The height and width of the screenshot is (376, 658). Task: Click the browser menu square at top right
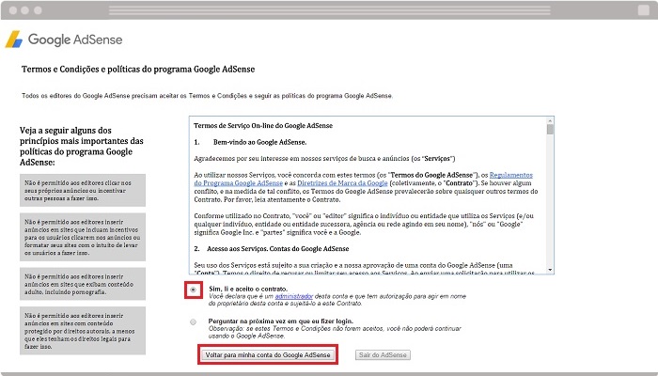coord(644,10)
